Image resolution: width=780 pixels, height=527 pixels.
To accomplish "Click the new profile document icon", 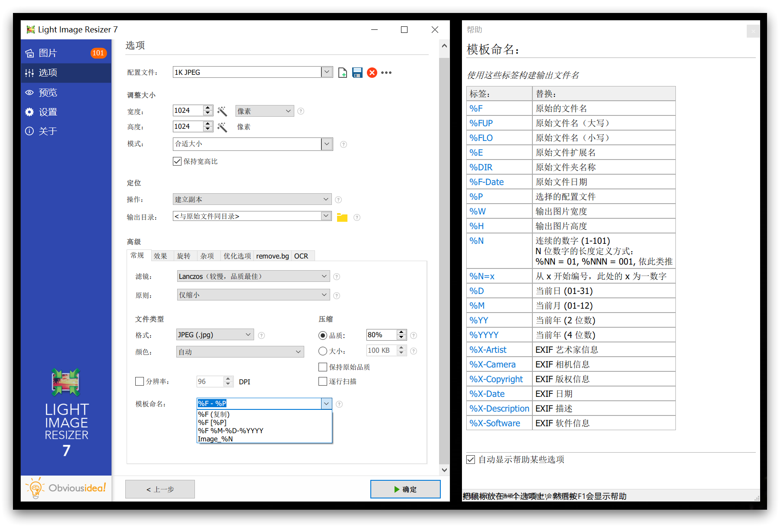I will 342,73.
